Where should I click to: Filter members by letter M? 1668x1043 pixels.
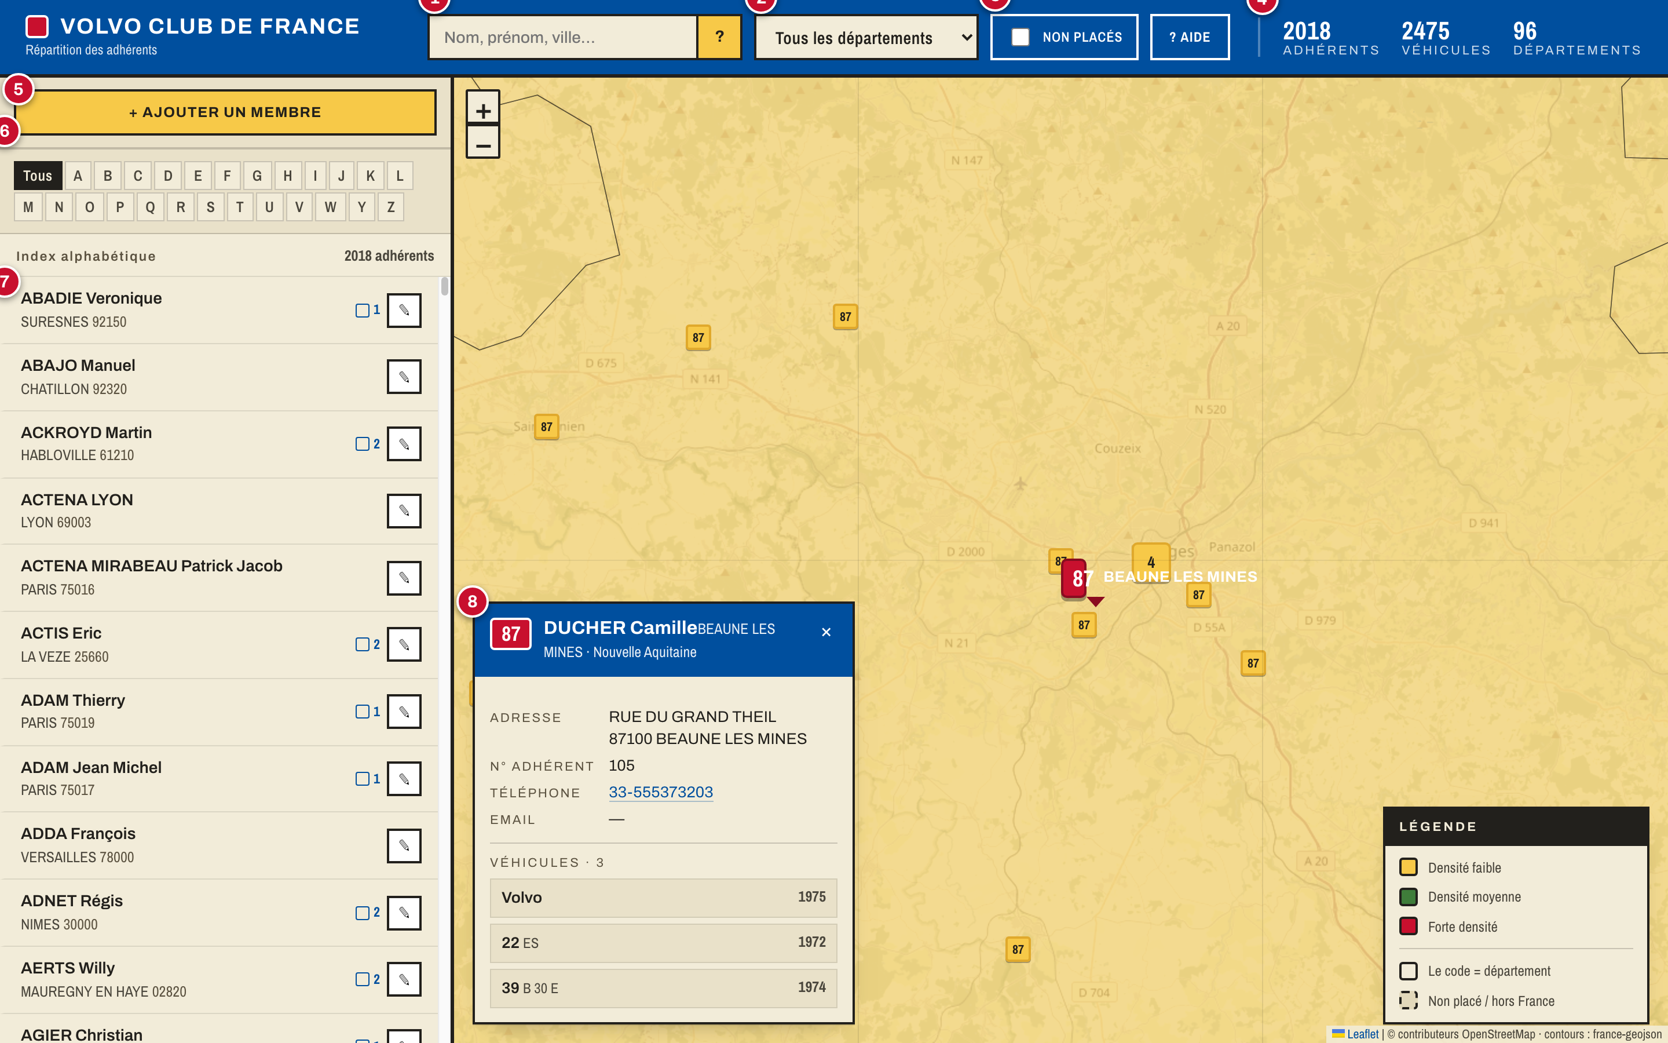(28, 207)
